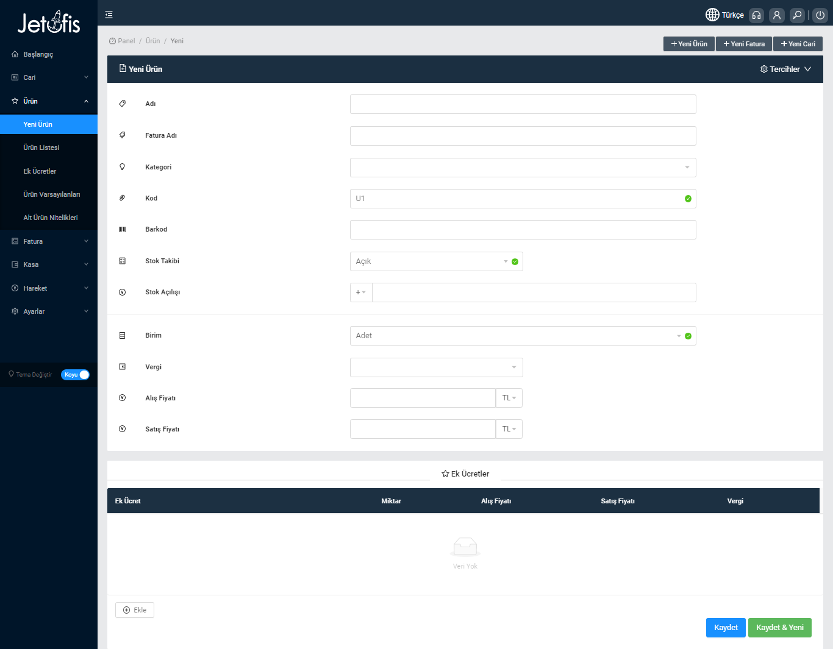This screenshot has height=649, width=833.
Task: Click the tag icon beside Adı
Action: point(122,104)
